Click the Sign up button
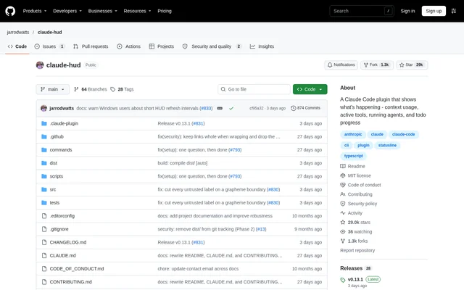This screenshot has height=290, width=464. pyautogui.click(x=434, y=11)
